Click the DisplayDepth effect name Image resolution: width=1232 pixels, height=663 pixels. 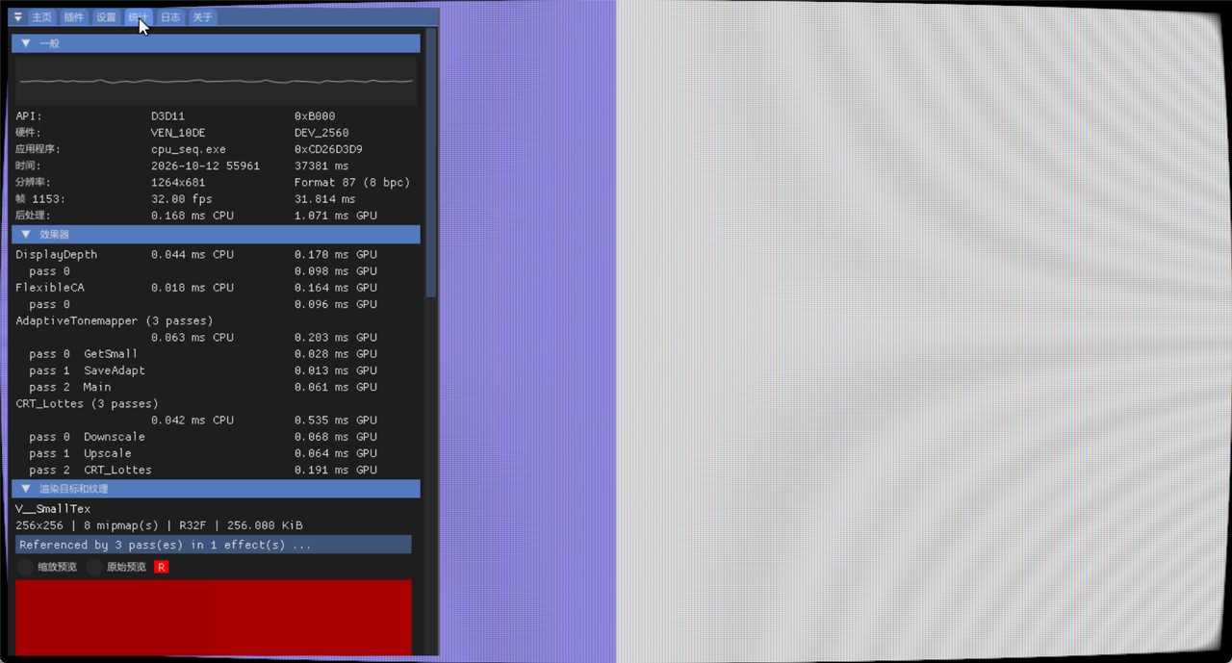[56, 254]
